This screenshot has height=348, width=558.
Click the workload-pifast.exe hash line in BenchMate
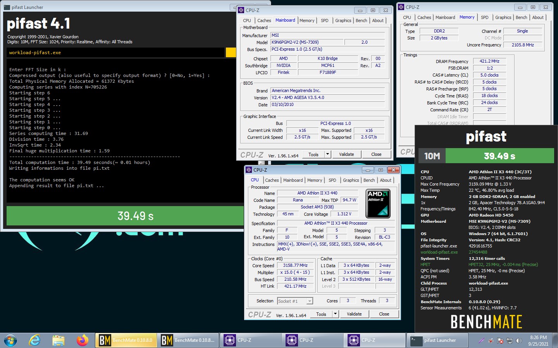point(454,252)
